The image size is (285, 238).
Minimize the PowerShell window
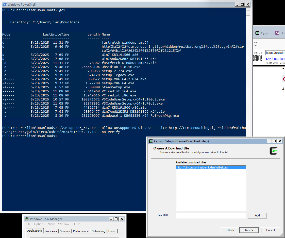tap(237, 4)
